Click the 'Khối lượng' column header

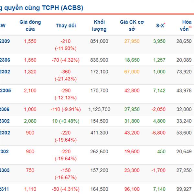pyautogui.click(x=99, y=25)
